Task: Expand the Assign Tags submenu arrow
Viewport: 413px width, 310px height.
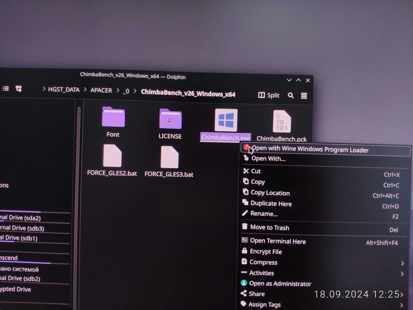Action: (x=401, y=305)
